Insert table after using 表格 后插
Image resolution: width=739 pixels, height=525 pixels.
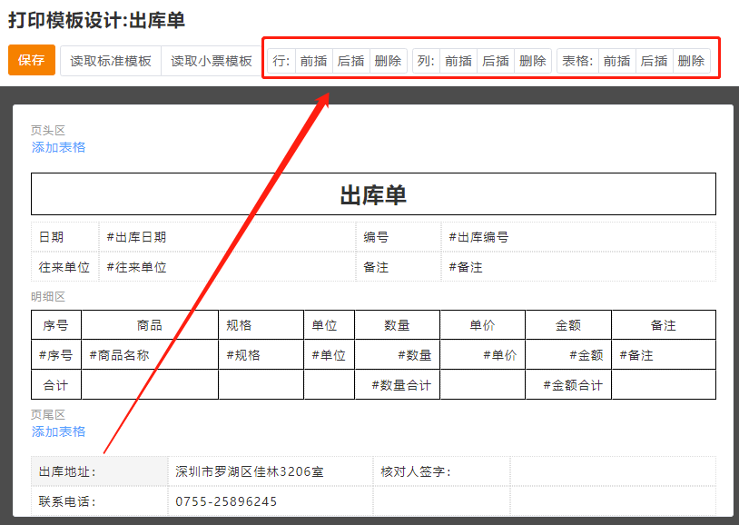click(x=654, y=61)
